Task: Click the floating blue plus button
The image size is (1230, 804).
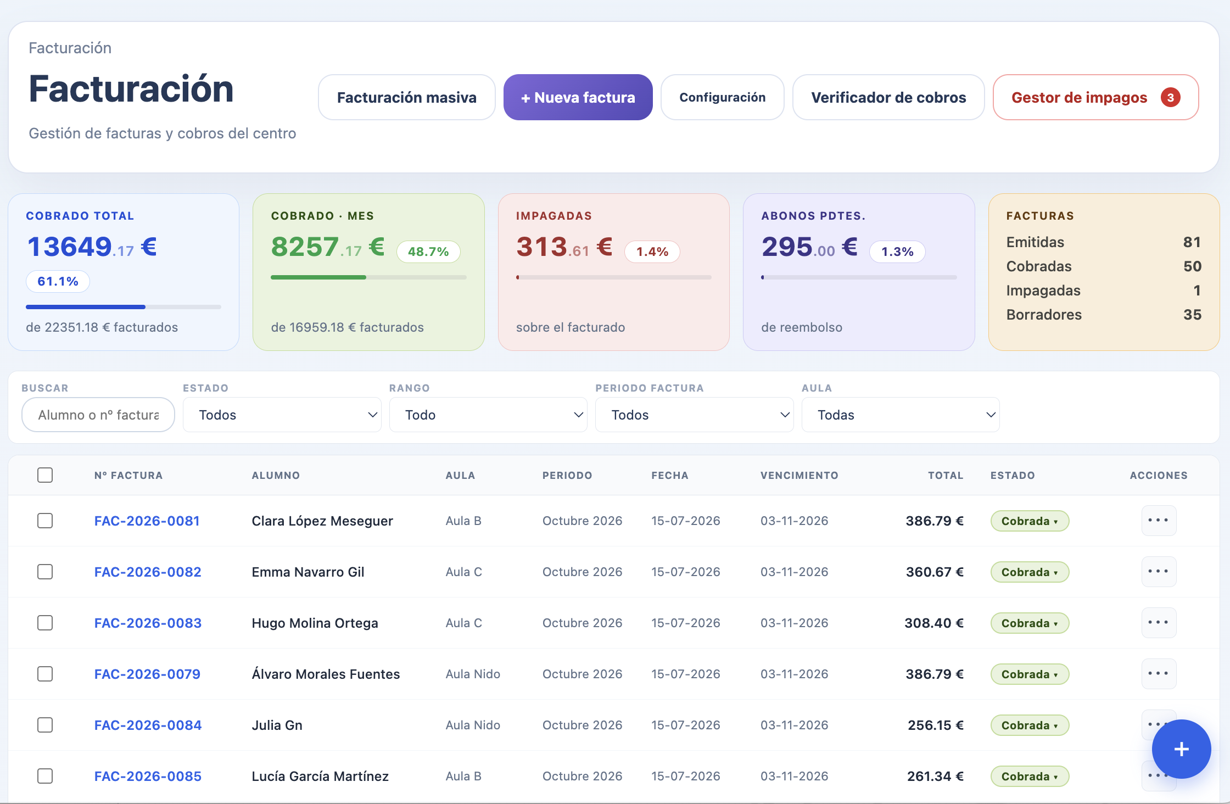Action: coord(1181,749)
